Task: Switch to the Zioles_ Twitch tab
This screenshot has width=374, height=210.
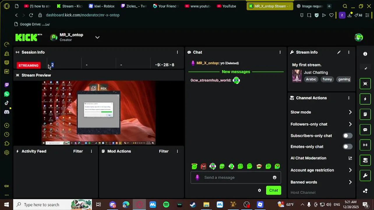Action: [134, 6]
